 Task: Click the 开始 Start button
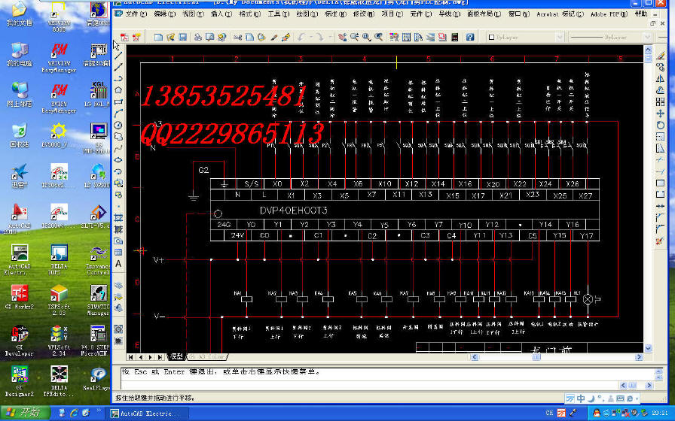click(x=22, y=413)
